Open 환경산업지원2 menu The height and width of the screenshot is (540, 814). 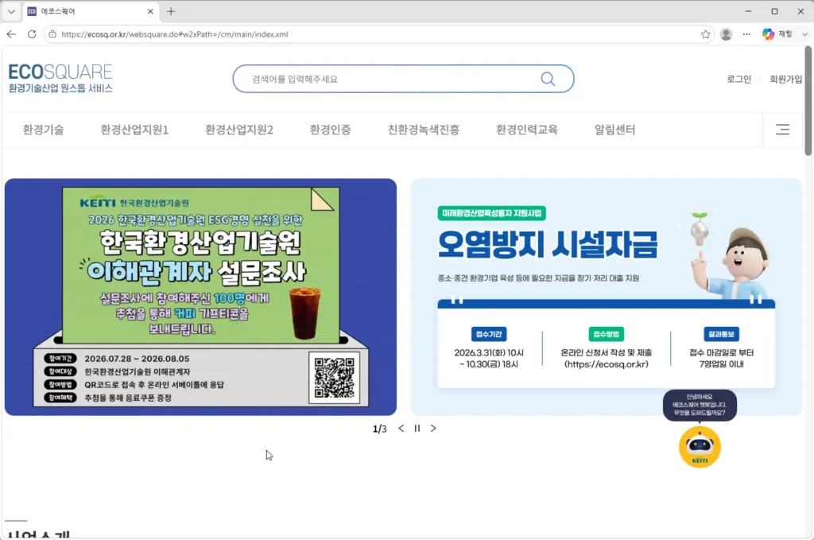(238, 130)
